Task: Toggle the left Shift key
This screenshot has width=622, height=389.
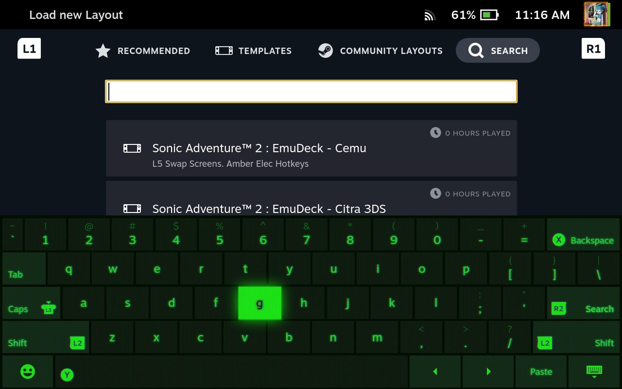Action: point(46,337)
